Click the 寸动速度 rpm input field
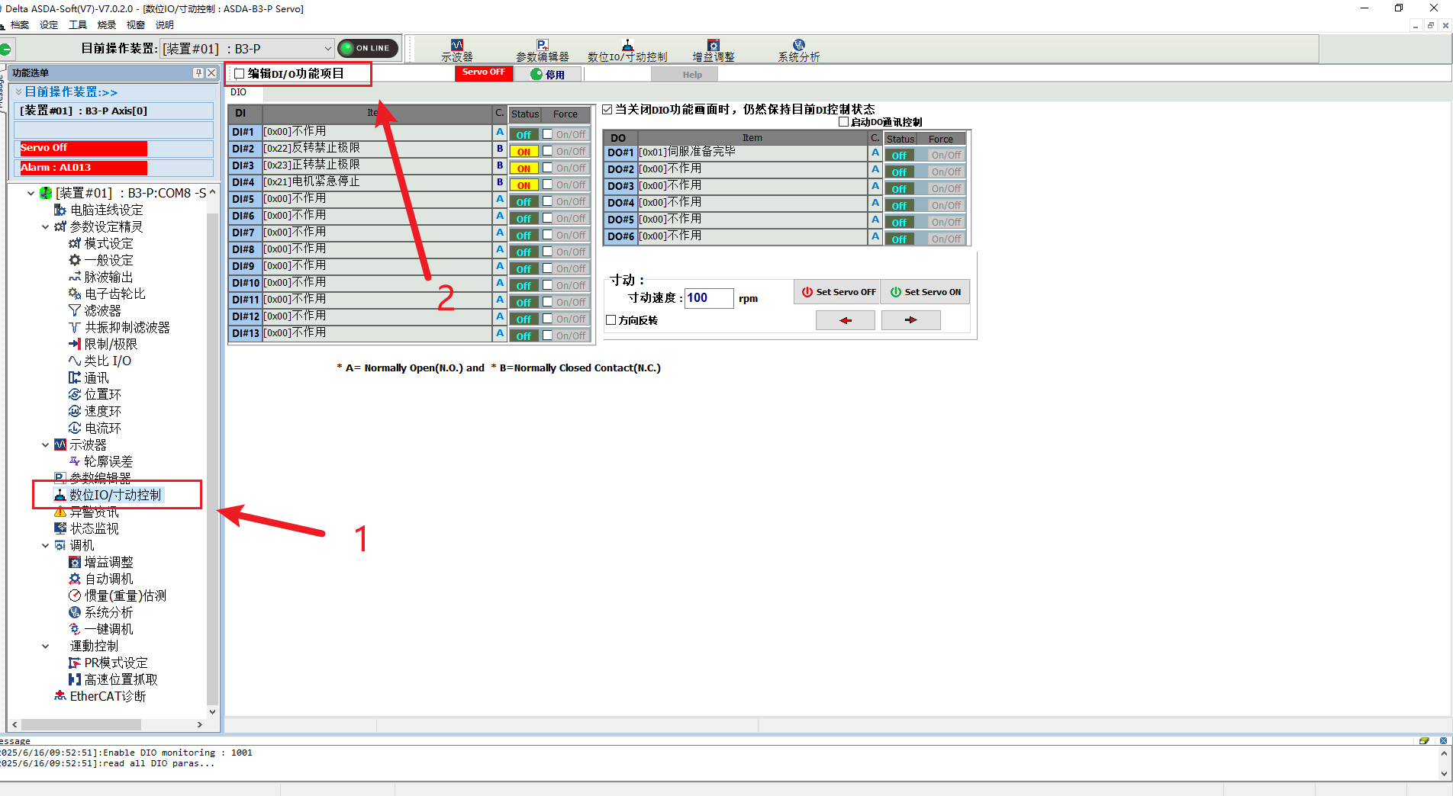The image size is (1453, 796). point(709,298)
